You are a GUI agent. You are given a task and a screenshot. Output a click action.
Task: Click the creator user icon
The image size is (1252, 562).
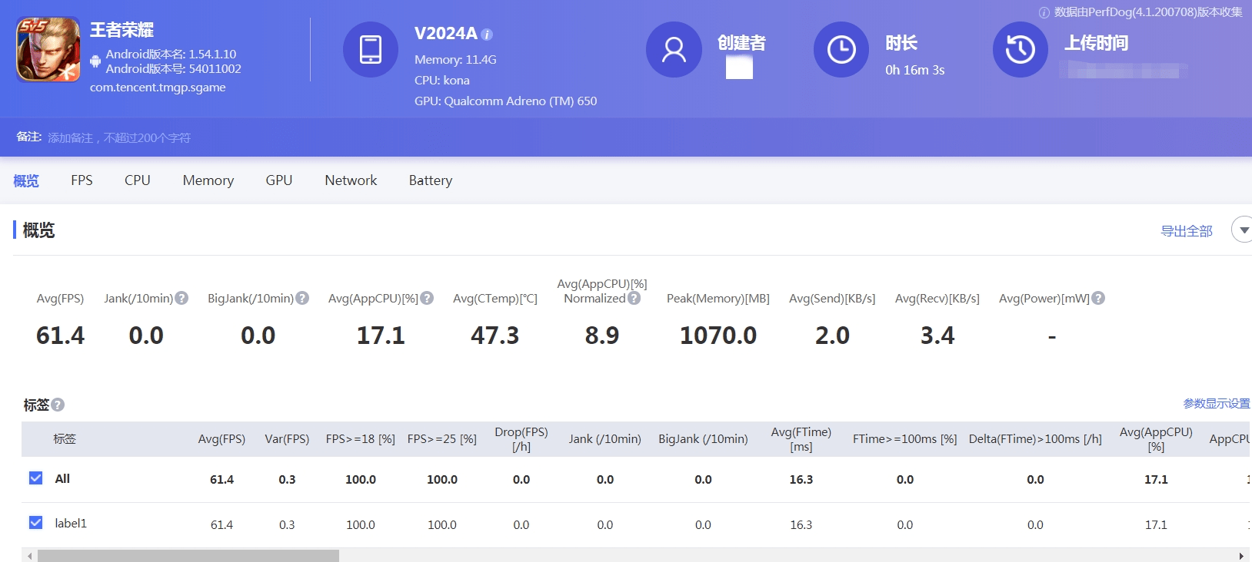(674, 50)
